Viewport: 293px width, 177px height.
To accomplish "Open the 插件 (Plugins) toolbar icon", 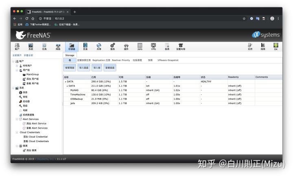I will tap(126, 46).
